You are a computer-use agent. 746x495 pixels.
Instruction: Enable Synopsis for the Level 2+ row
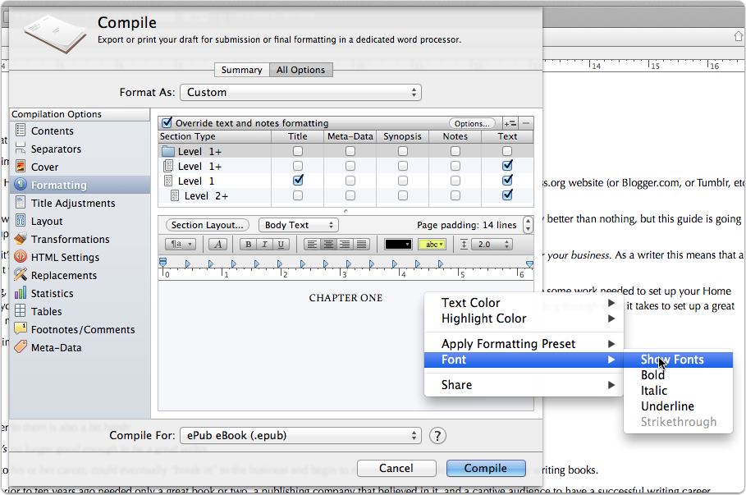403,195
